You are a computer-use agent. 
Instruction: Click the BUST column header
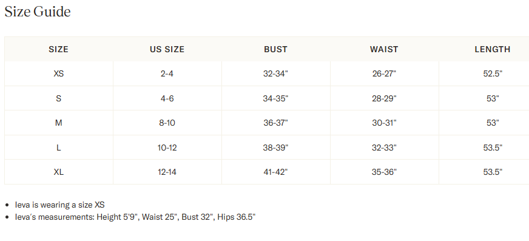(x=275, y=49)
